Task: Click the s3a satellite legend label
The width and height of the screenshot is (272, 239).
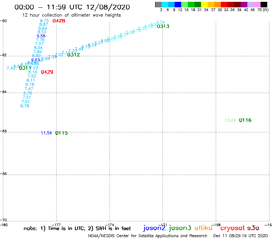Action: pyautogui.click(x=253, y=228)
